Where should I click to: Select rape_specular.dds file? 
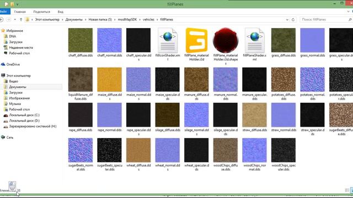tap(138, 115)
